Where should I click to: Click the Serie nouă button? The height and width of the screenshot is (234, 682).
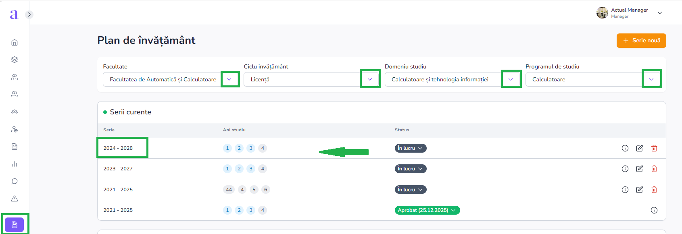641,41
